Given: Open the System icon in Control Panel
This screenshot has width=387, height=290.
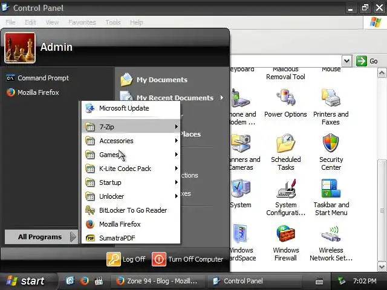Looking at the screenshot, I should pos(241,195).
